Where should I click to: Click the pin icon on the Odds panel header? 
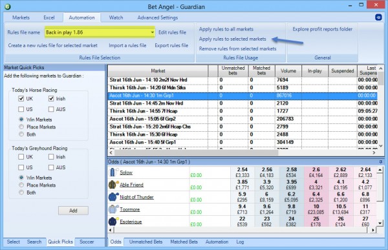[381, 161]
